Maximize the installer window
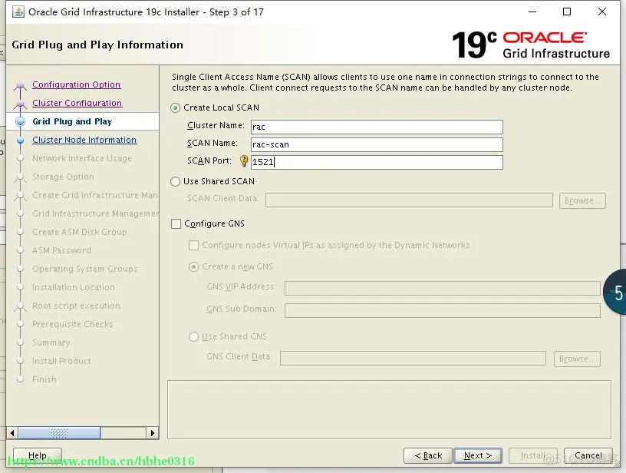 pyautogui.click(x=566, y=12)
